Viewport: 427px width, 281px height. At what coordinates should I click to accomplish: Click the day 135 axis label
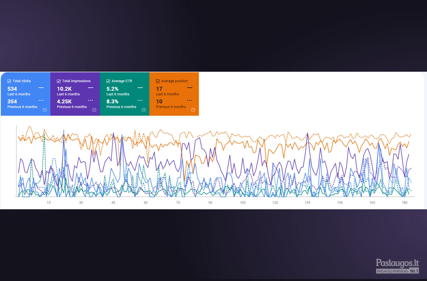(x=307, y=203)
